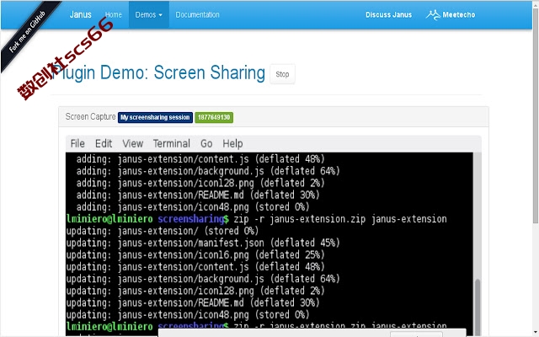This screenshot has height=337, width=539.
Task: Click the updating manifest.json deflated 45% line
Action: tap(203, 243)
